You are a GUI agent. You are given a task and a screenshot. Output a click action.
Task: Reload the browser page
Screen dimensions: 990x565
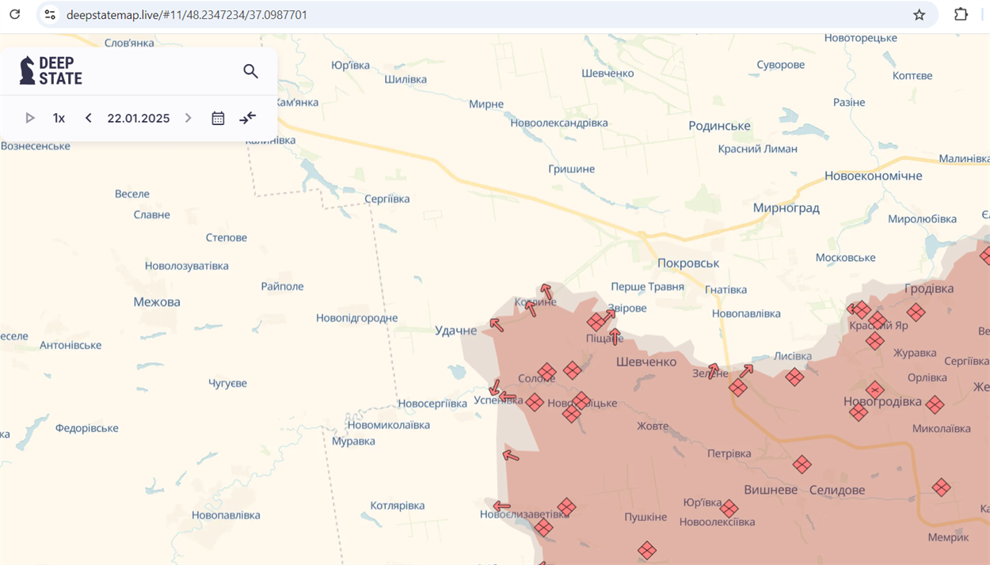click(x=14, y=14)
